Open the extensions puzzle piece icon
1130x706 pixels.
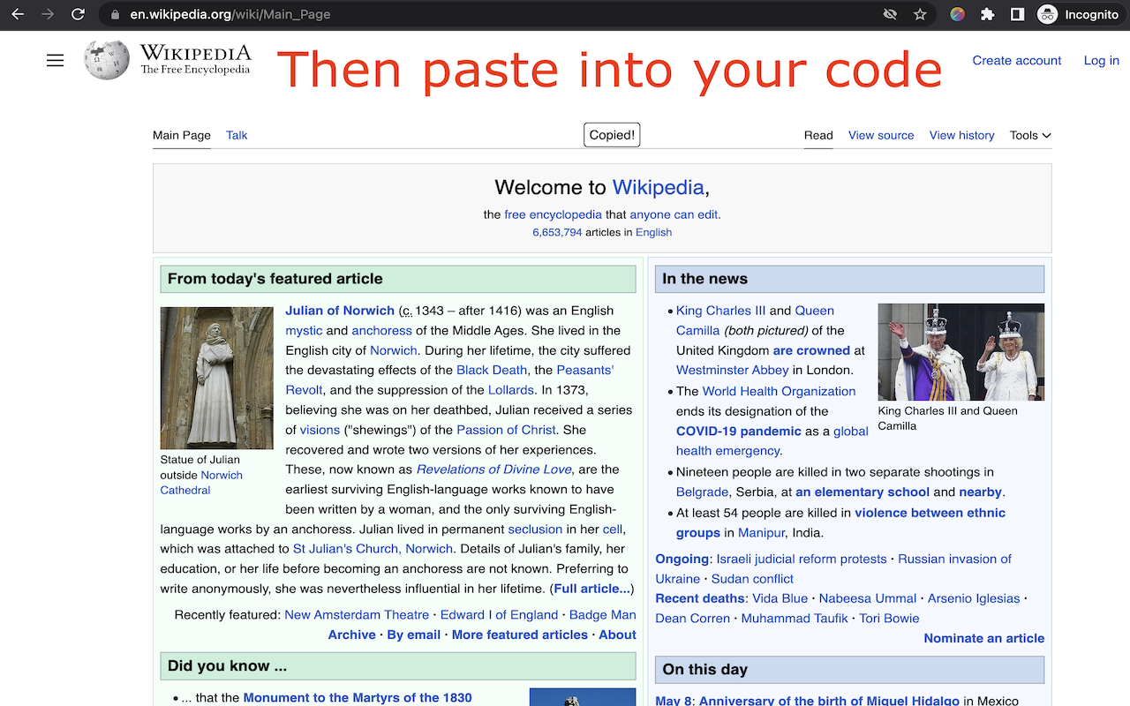(988, 14)
